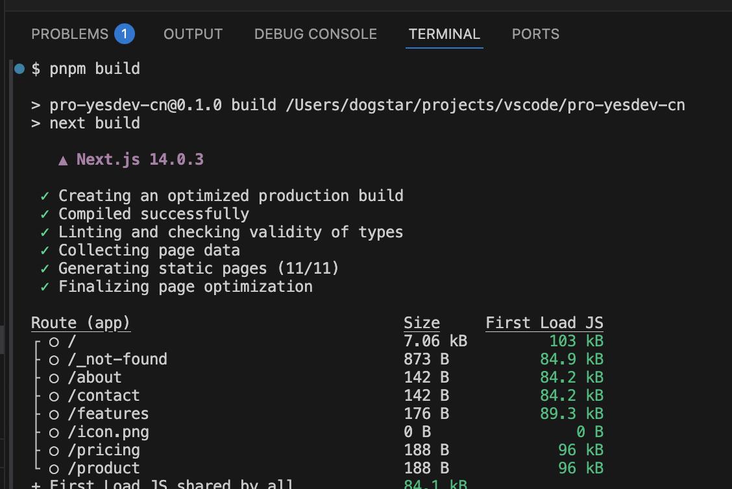Viewport: 732px width, 489px height.
Task: Click checkmark beside 'Creating an optimized production build'
Action: pos(45,196)
